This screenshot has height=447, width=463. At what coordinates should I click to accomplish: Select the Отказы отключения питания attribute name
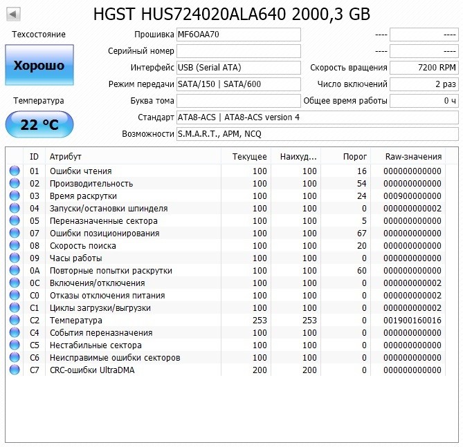107,296
